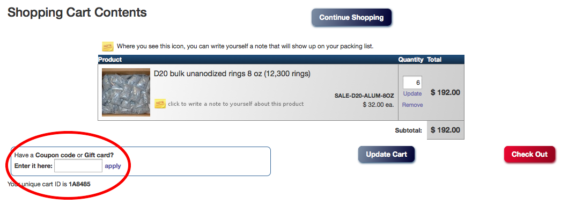Click 'click to write a note' text

236,104
